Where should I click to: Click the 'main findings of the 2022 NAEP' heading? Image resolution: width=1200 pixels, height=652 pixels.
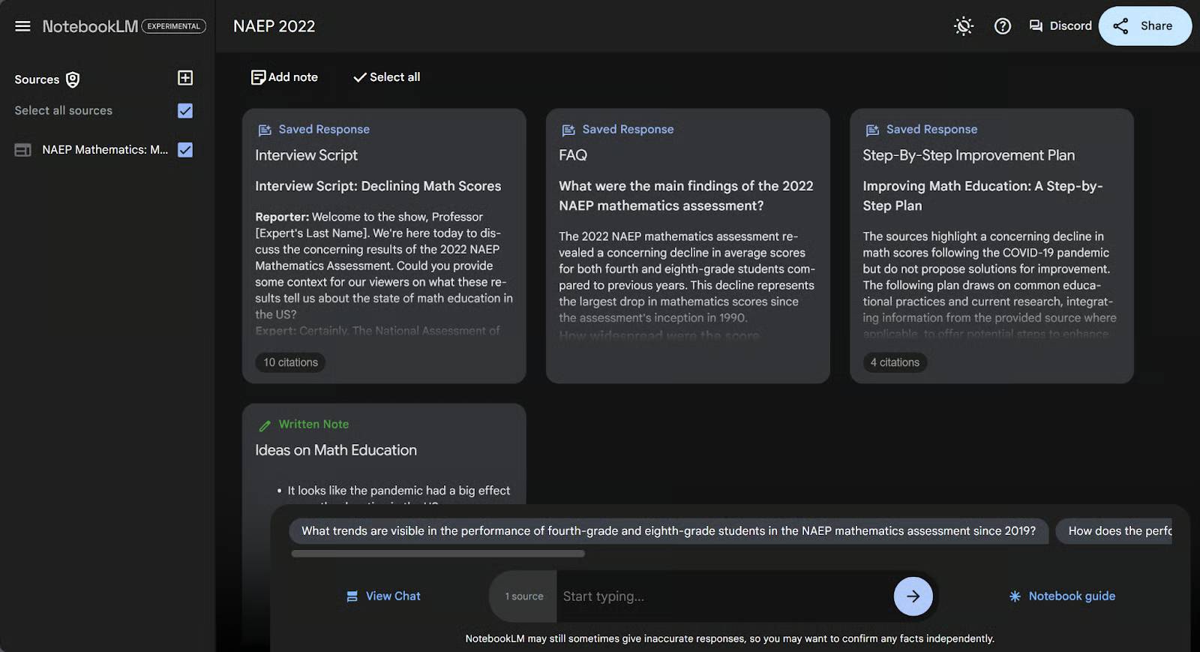pyautogui.click(x=685, y=196)
